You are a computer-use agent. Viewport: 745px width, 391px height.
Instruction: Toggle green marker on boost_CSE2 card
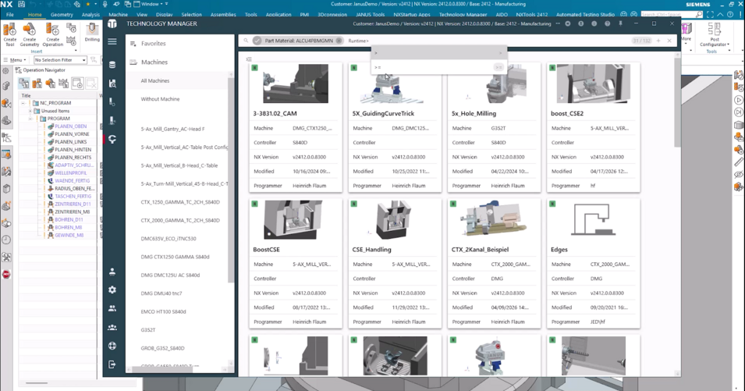[552, 68]
